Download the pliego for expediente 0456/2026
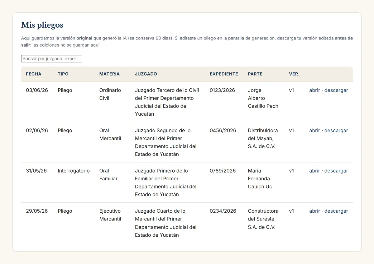374x264 pixels. [336, 131]
